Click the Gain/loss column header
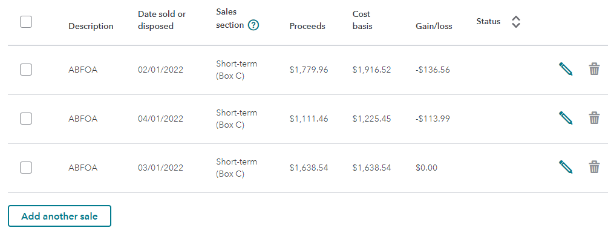The height and width of the screenshot is (248, 608). pyautogui.click(x=434, y=26)
